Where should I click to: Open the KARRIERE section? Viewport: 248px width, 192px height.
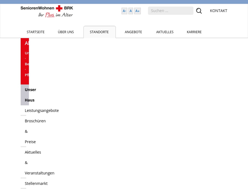point(194,32)
